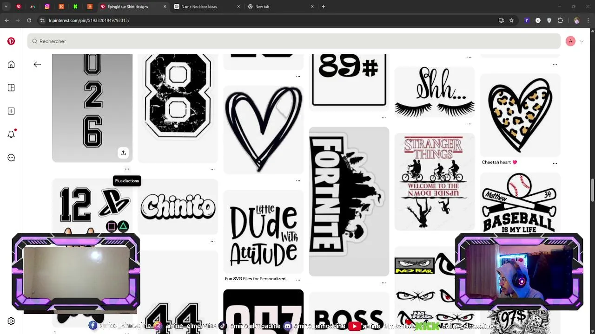
Task: Switch to the green K pinned tab
Action: [x=75, y=6]
